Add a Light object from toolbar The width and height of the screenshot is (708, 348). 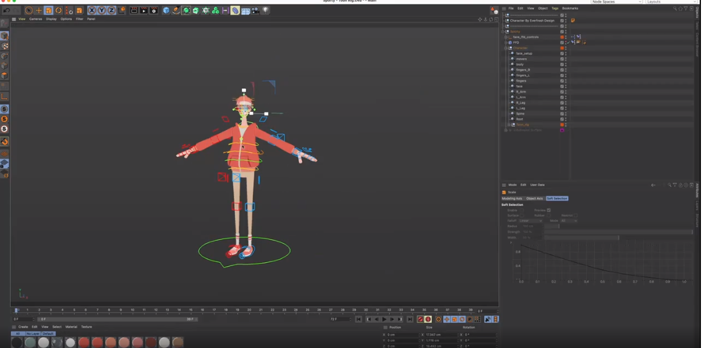pos(265,10)
